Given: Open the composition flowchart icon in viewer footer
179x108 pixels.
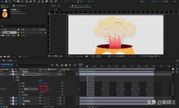Looking at the screenshot, I should (x=152, y=56).
